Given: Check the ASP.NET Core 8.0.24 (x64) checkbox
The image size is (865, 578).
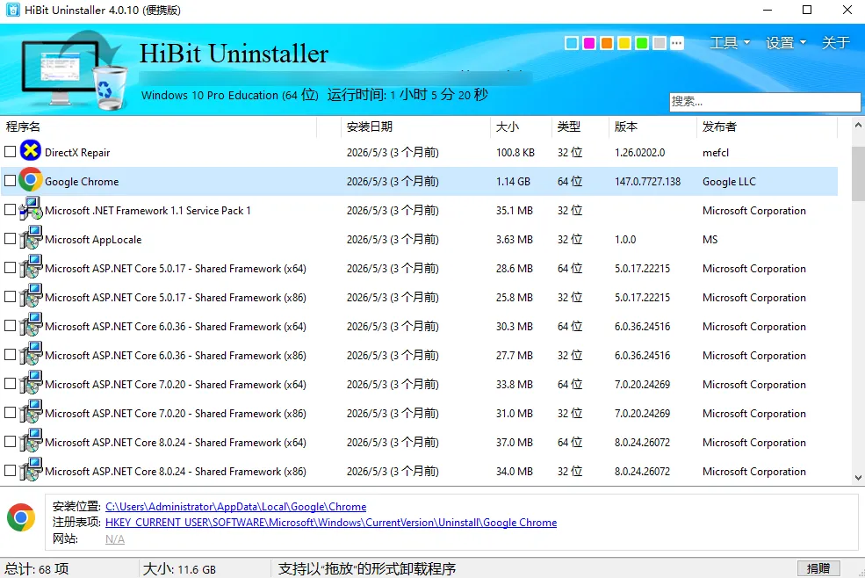Looking at the screenshot, I should 10,442.
